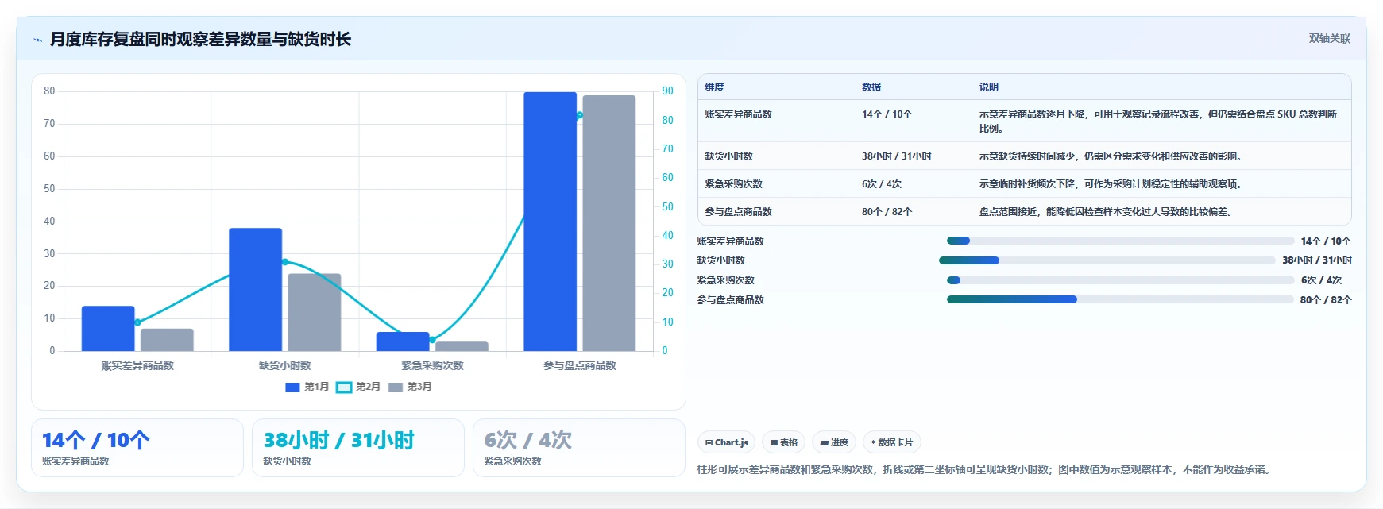The width and height of the screenshot is (1383, 509).
Task: Click the x-axis label 缺货小时数
Action: (x=285, y=365)
